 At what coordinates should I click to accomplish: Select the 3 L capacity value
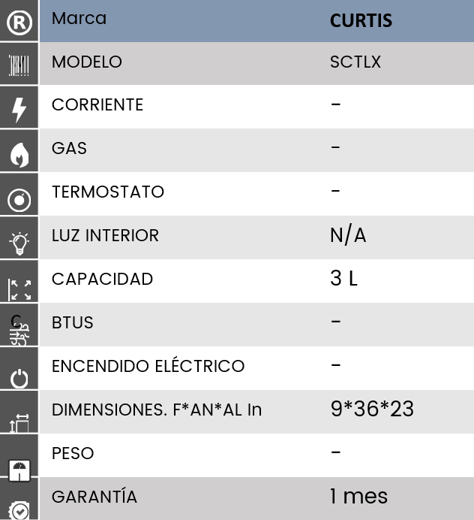point(344,278)
